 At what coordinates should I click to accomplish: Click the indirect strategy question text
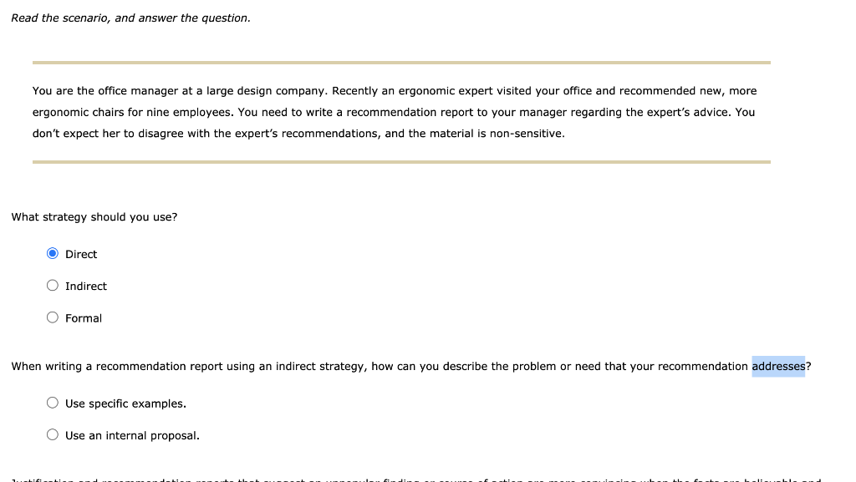click(x=376, y=366)
